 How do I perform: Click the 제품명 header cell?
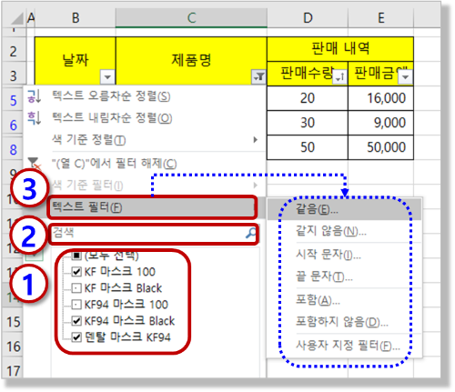191,61
